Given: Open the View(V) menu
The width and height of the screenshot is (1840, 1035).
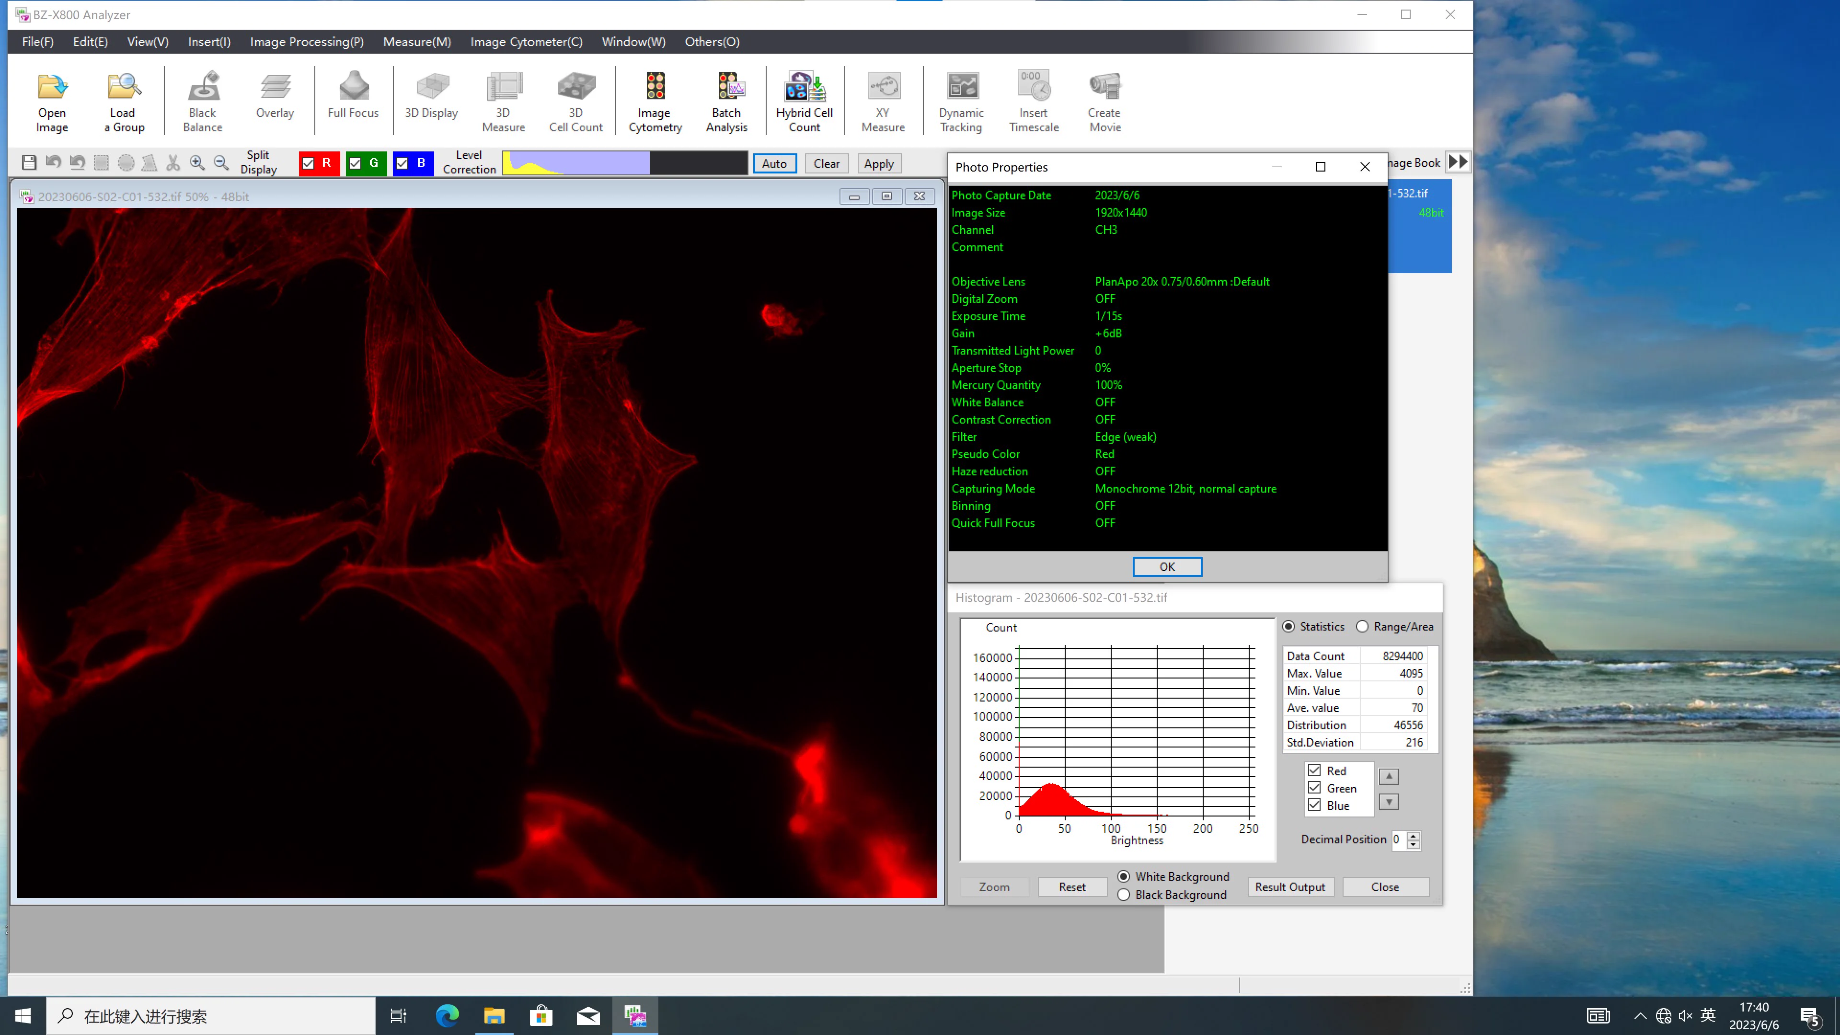Looking at the screenshot, I should 148,41.
